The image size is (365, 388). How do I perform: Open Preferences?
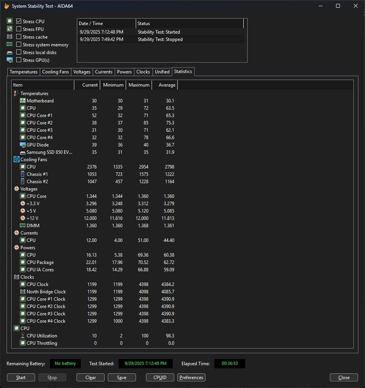191,377
